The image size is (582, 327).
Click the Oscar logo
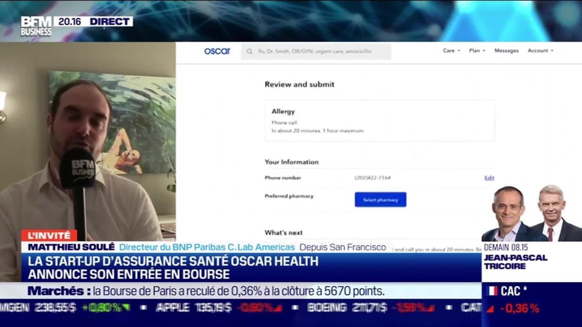(217, 51)
